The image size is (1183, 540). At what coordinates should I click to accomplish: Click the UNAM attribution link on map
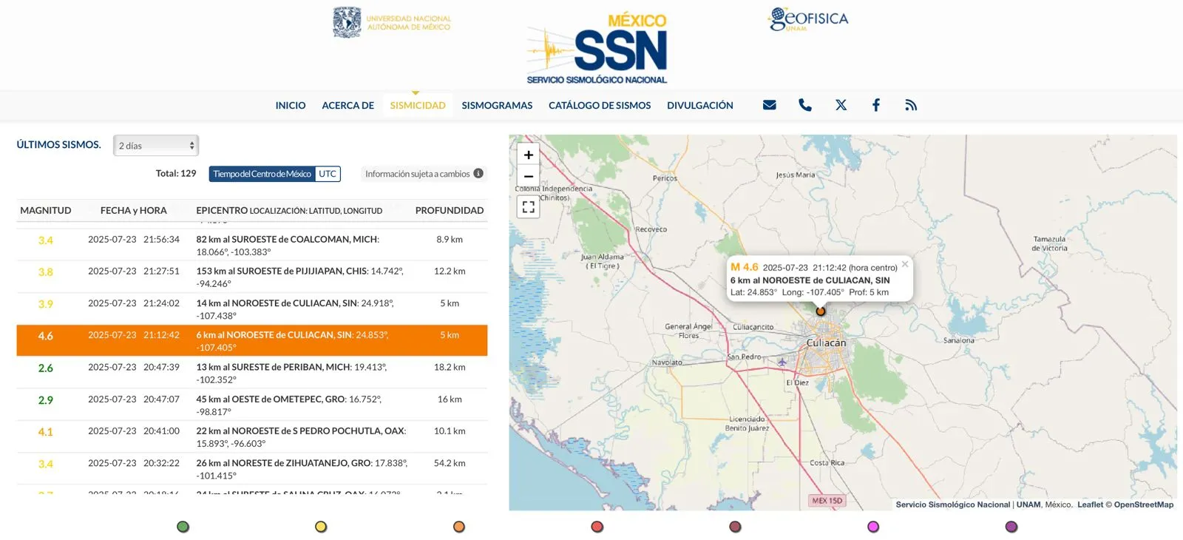click(1028, 504)
